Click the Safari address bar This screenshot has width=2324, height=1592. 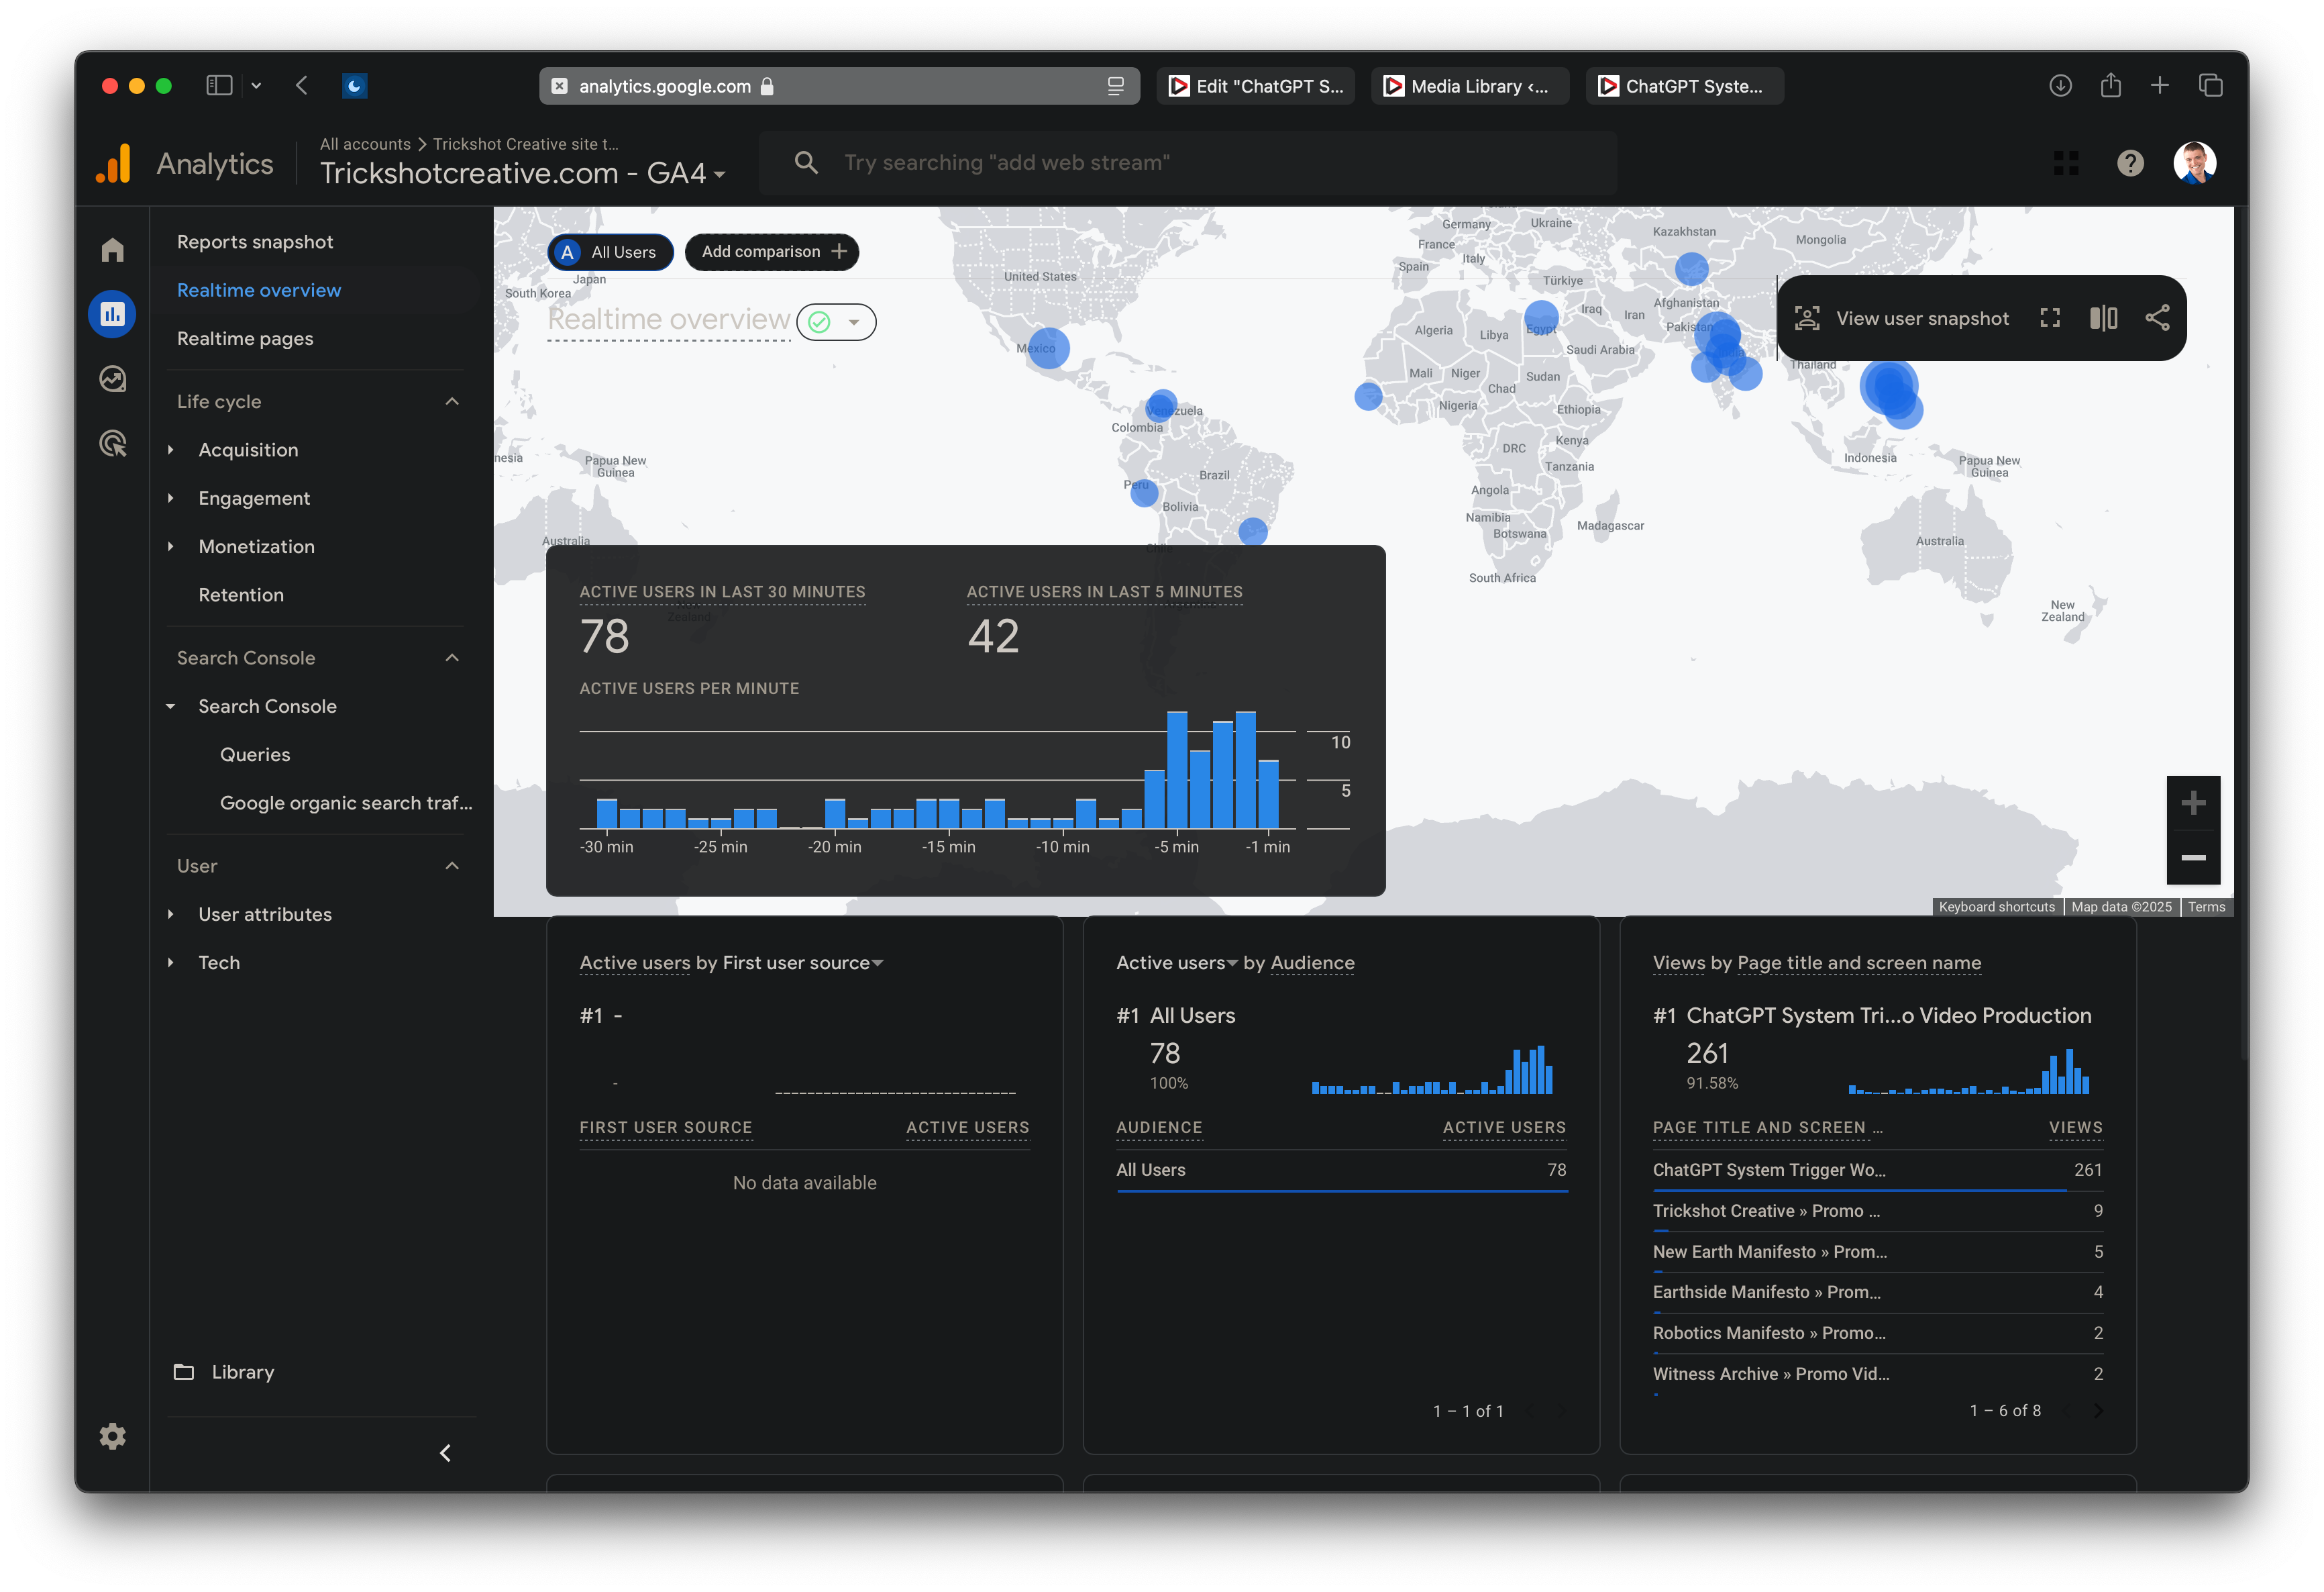click(839, 86)
